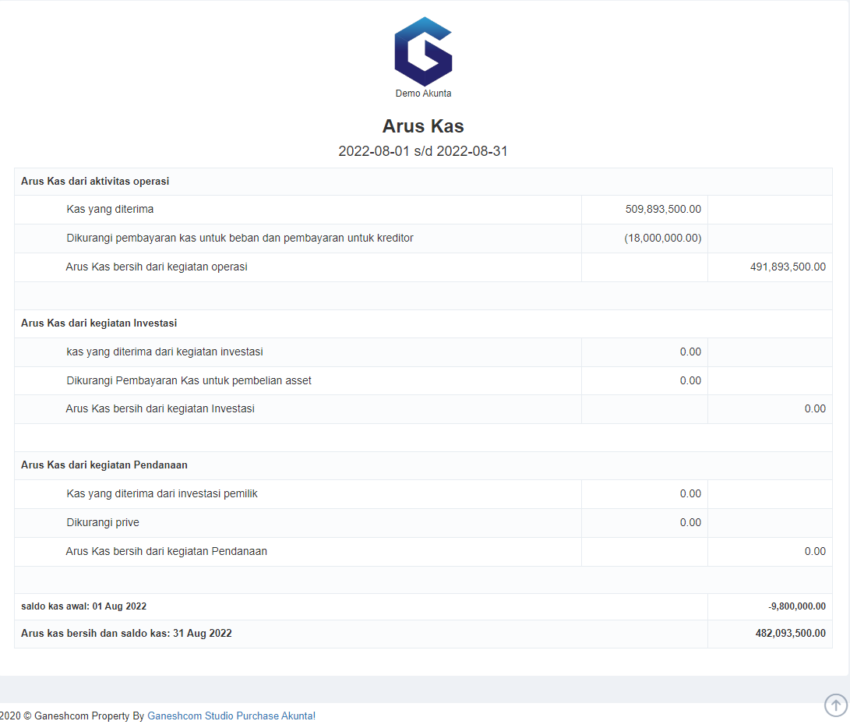Select the Demo Akunta label under the logo
The width and height of the screenshot is (850, 728).
tap(423, 94)
